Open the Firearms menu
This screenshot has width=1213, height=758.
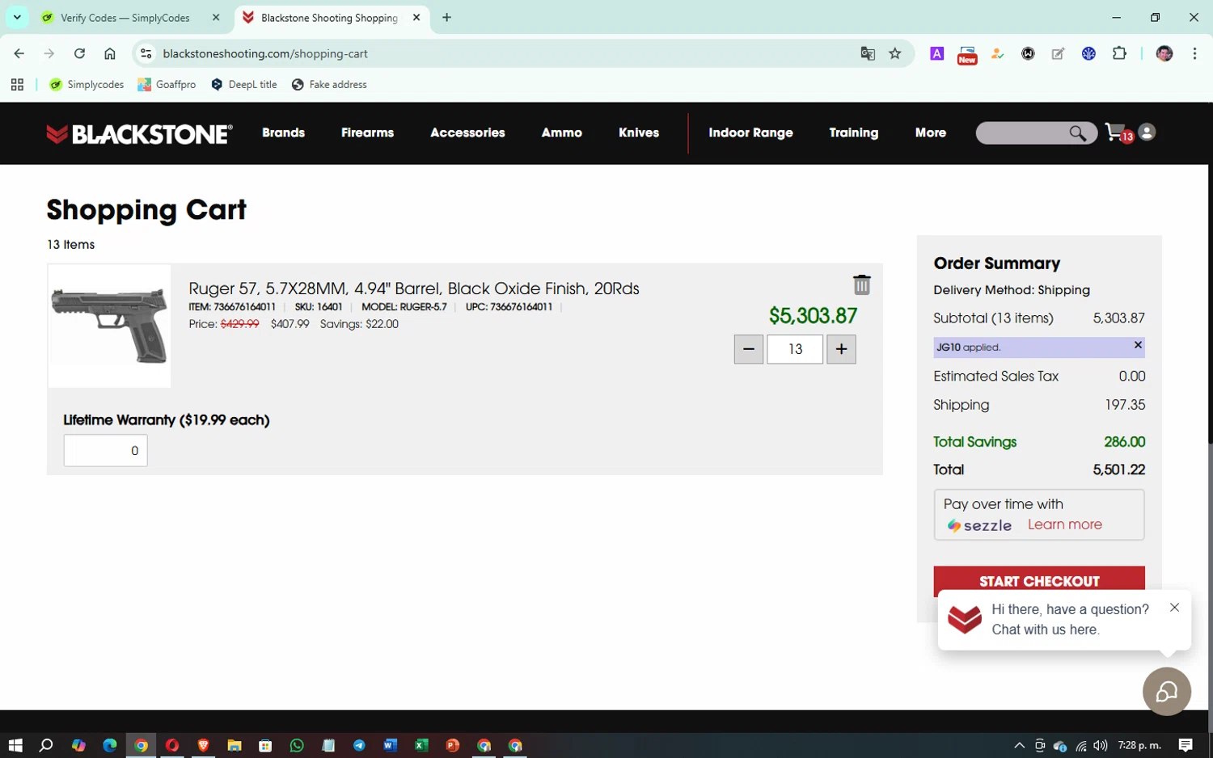(x=367, y=133)
